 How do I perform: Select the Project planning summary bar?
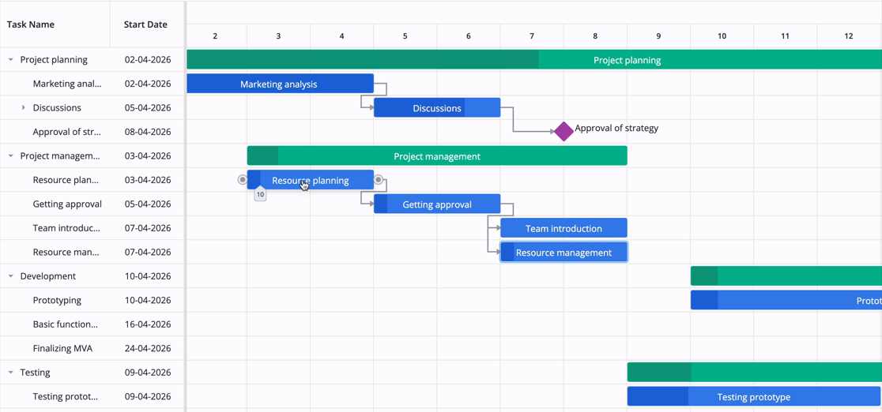coord(533,59)
